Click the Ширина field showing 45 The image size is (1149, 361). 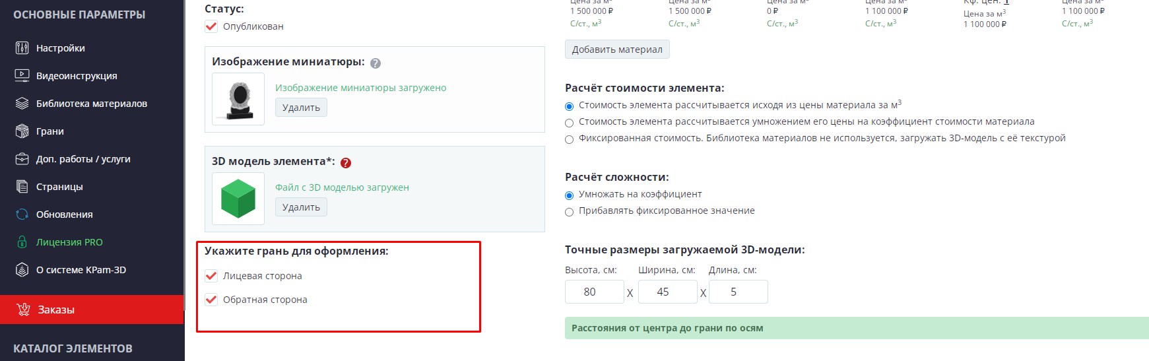pos(667,292)
